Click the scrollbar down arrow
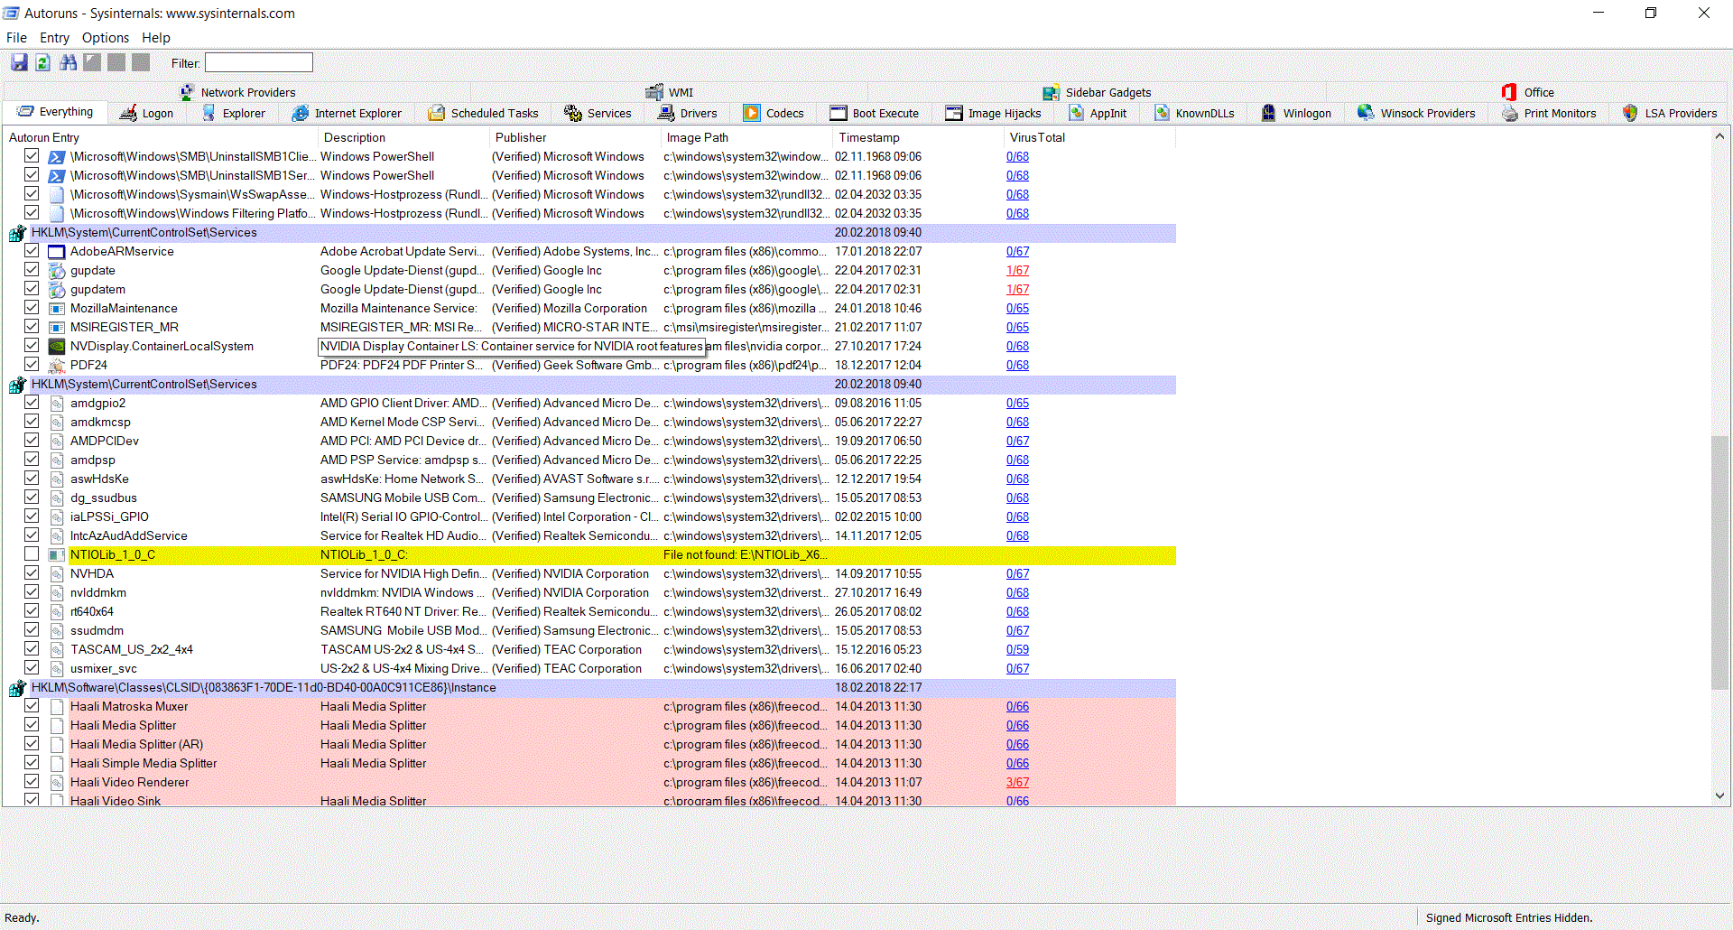This screenshot has width=1733, height=930. (x=1719, y=796)
